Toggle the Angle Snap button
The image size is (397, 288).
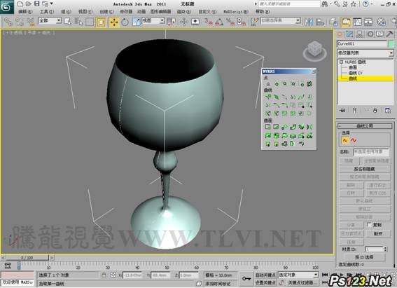[219, 22]
